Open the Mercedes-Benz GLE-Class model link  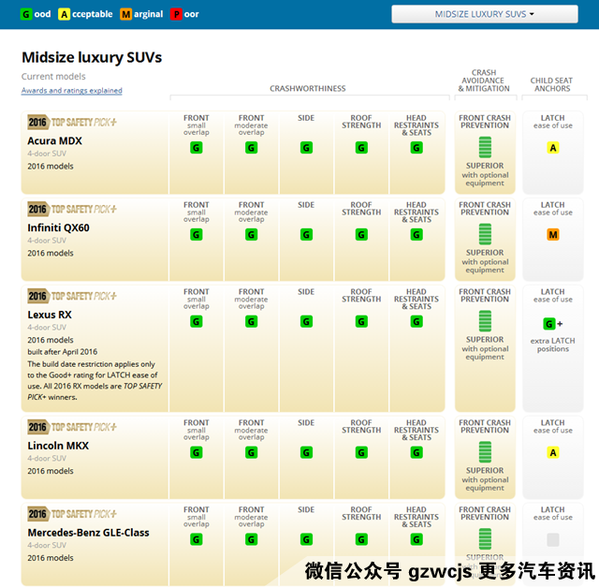pos(88,533)
